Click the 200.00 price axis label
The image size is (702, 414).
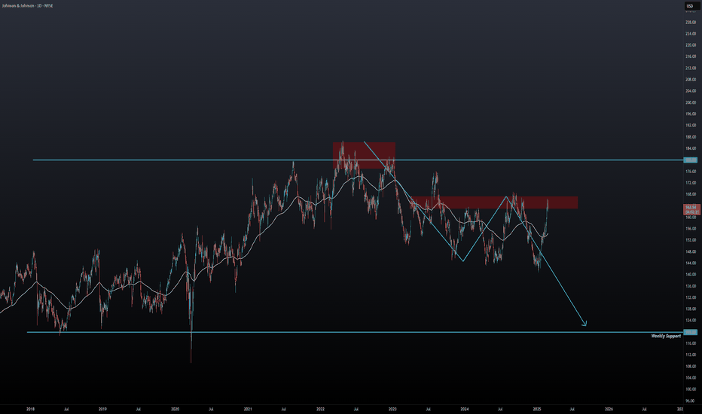[x=691, y=102]
